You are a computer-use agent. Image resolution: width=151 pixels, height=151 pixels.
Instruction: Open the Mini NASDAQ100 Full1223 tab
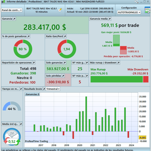90,2
